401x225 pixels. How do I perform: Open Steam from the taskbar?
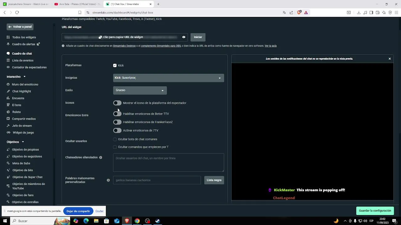point(158,221)
